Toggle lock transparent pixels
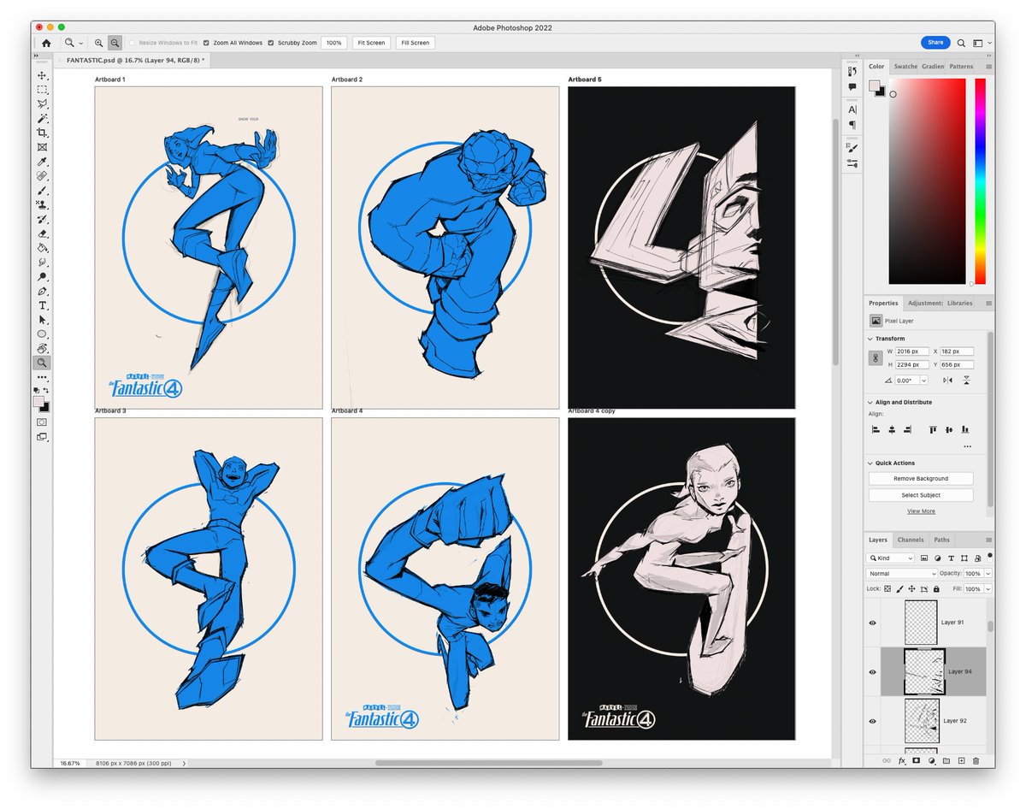The image size is (1026, 809). point(887,589)
